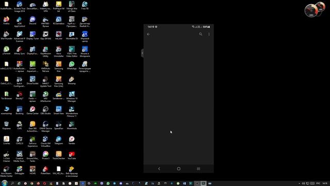Select the Allway Sync desktop shortcut
The height and width of the screenshot is (186, 330).
(20, 51)
